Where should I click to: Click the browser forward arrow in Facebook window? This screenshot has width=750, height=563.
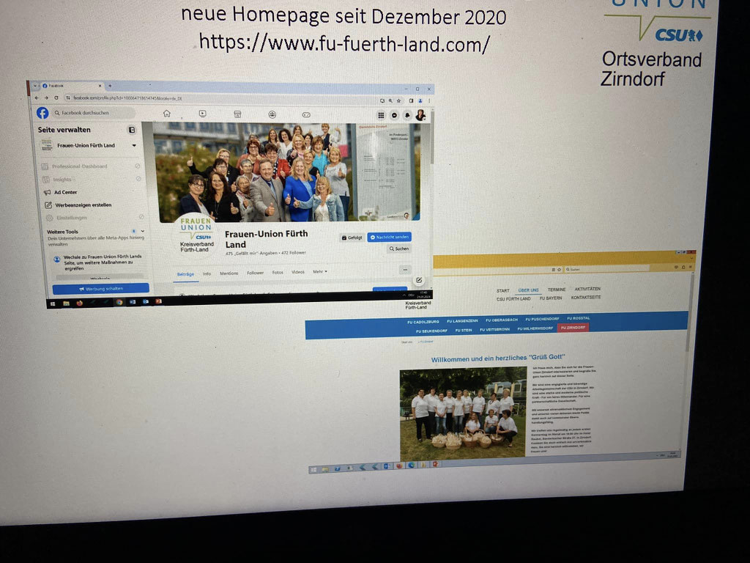coord(46,97)
